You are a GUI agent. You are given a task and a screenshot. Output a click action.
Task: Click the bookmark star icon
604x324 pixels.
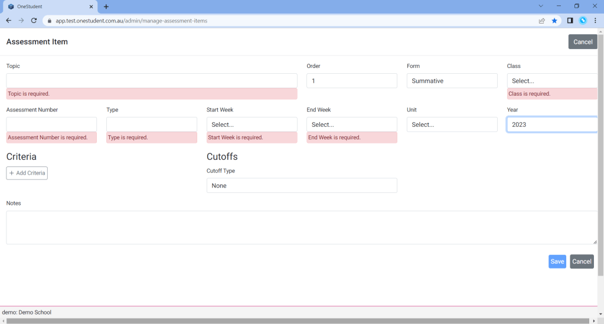[554, 21]
